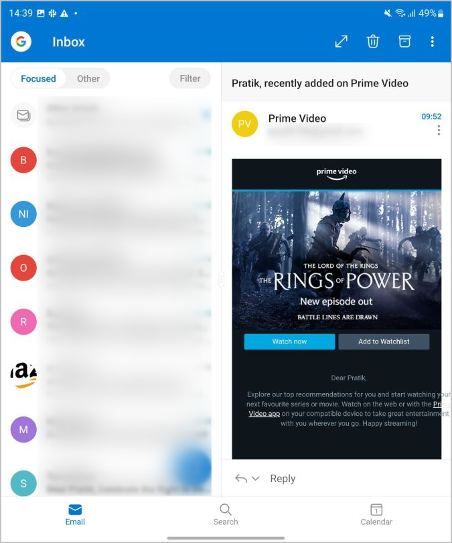Open the email from sender B
Image resolution: width=452 pixels, height=543 pixels.
(111, 160)
